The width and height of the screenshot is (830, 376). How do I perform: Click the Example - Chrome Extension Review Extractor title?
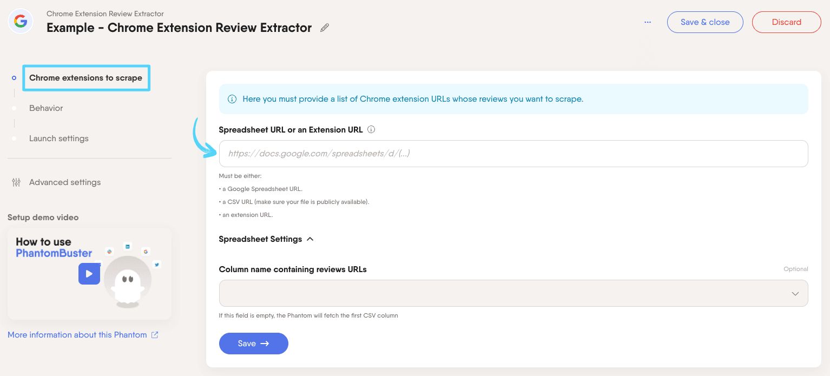pyautogui.click(x=179, y=28)
